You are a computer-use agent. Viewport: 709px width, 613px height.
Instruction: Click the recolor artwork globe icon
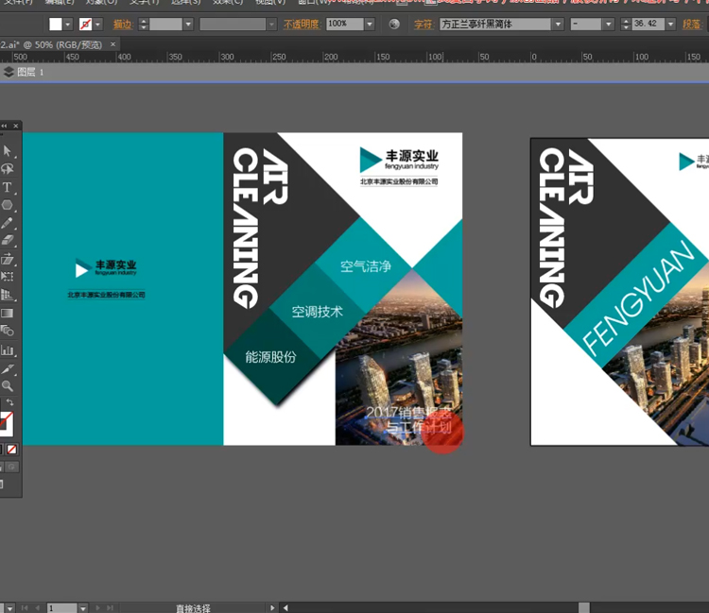click(x=394, y=24)
